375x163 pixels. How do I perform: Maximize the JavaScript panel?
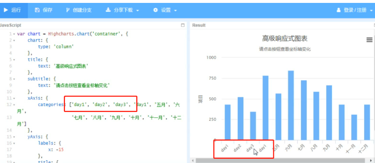tap(183, 25)
